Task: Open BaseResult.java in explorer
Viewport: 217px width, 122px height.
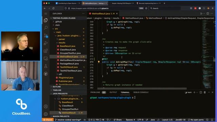Action: [x=67, y=46]
